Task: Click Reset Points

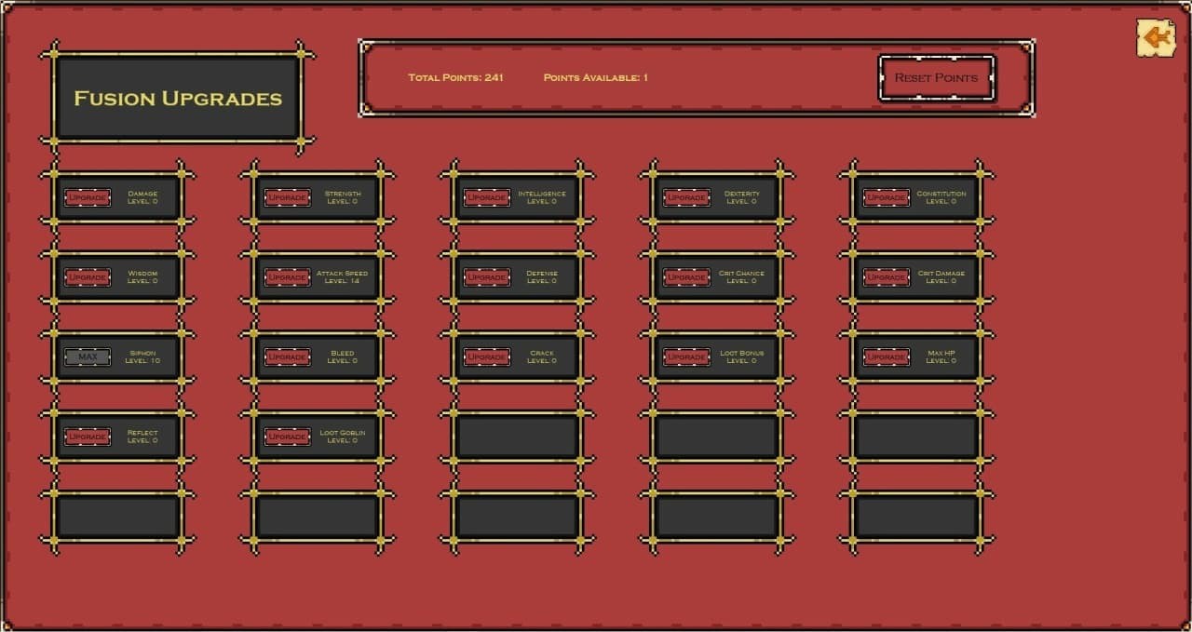Action: pyautogui.click(x=936, y=78)
